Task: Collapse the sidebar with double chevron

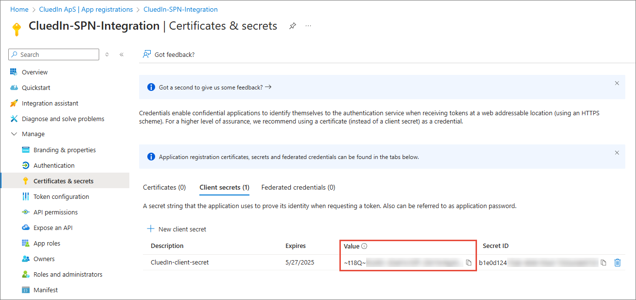Action: [122, 54]
